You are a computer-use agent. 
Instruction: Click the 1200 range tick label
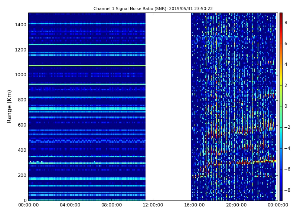[20, 50]
